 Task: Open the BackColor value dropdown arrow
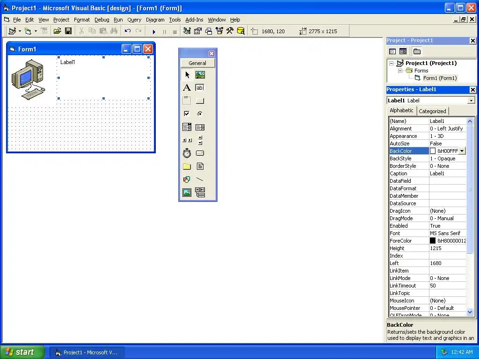[462, 151]
